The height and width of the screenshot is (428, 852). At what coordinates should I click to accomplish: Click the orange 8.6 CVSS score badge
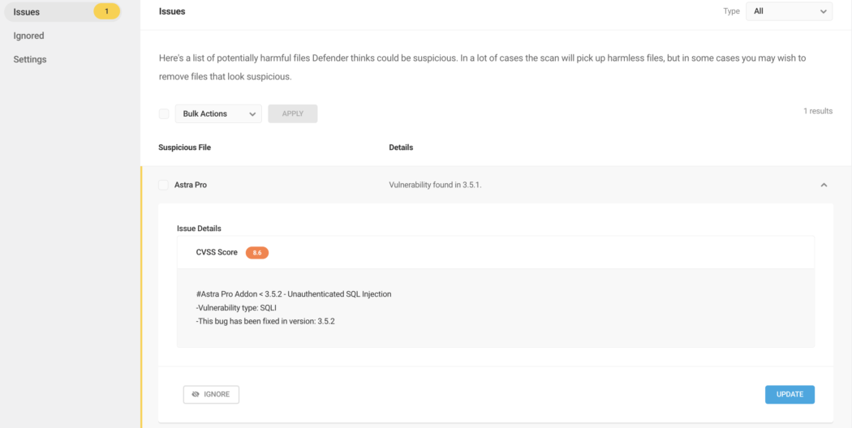[x=257, y=253]
